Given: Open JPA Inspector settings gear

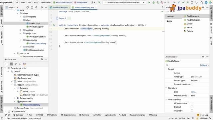Looking at the screenshot, I should (x=203, y=57).
